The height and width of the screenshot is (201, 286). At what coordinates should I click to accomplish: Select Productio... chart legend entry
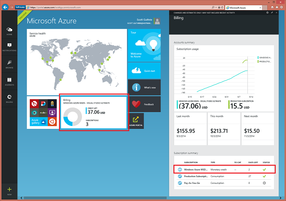point(265,62)
